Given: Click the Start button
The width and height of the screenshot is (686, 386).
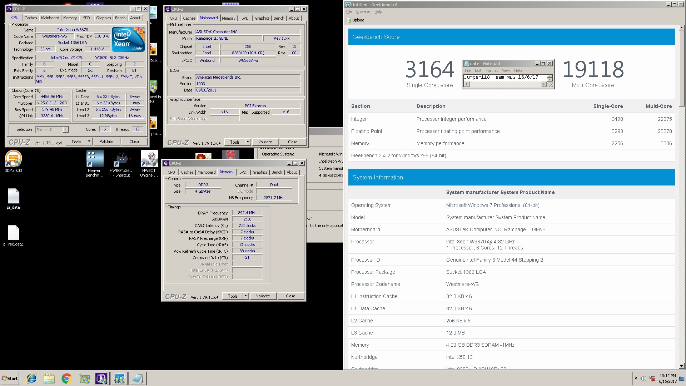Looking at the screenshot, I should pos(10,378).
